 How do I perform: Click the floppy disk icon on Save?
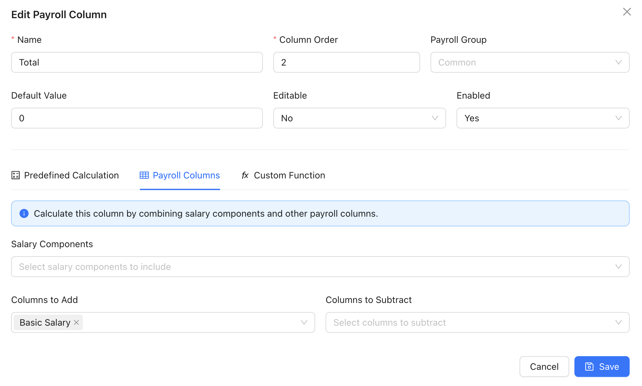[x=589, y=367]
